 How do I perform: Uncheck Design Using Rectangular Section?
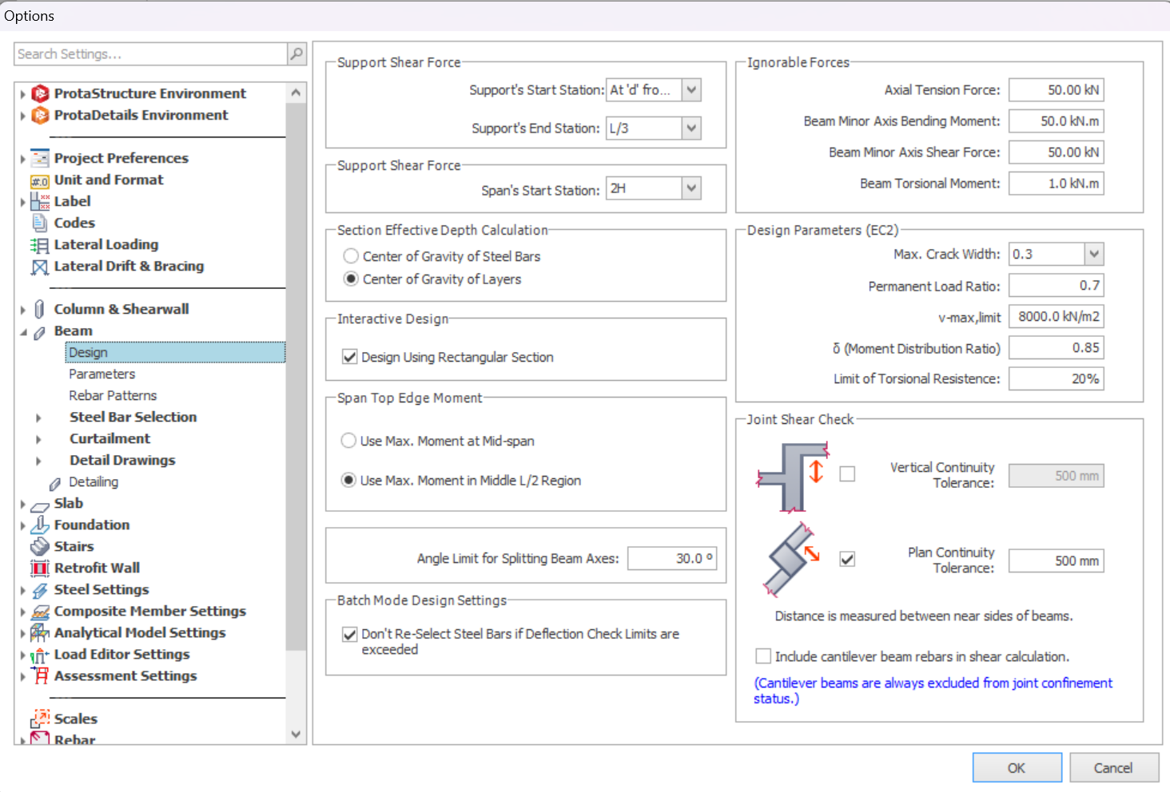point(350,357)
